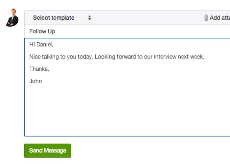Place cursor on the Hi greeting word
Viewport: 230px width, 164px height.
tap(32, 44)
